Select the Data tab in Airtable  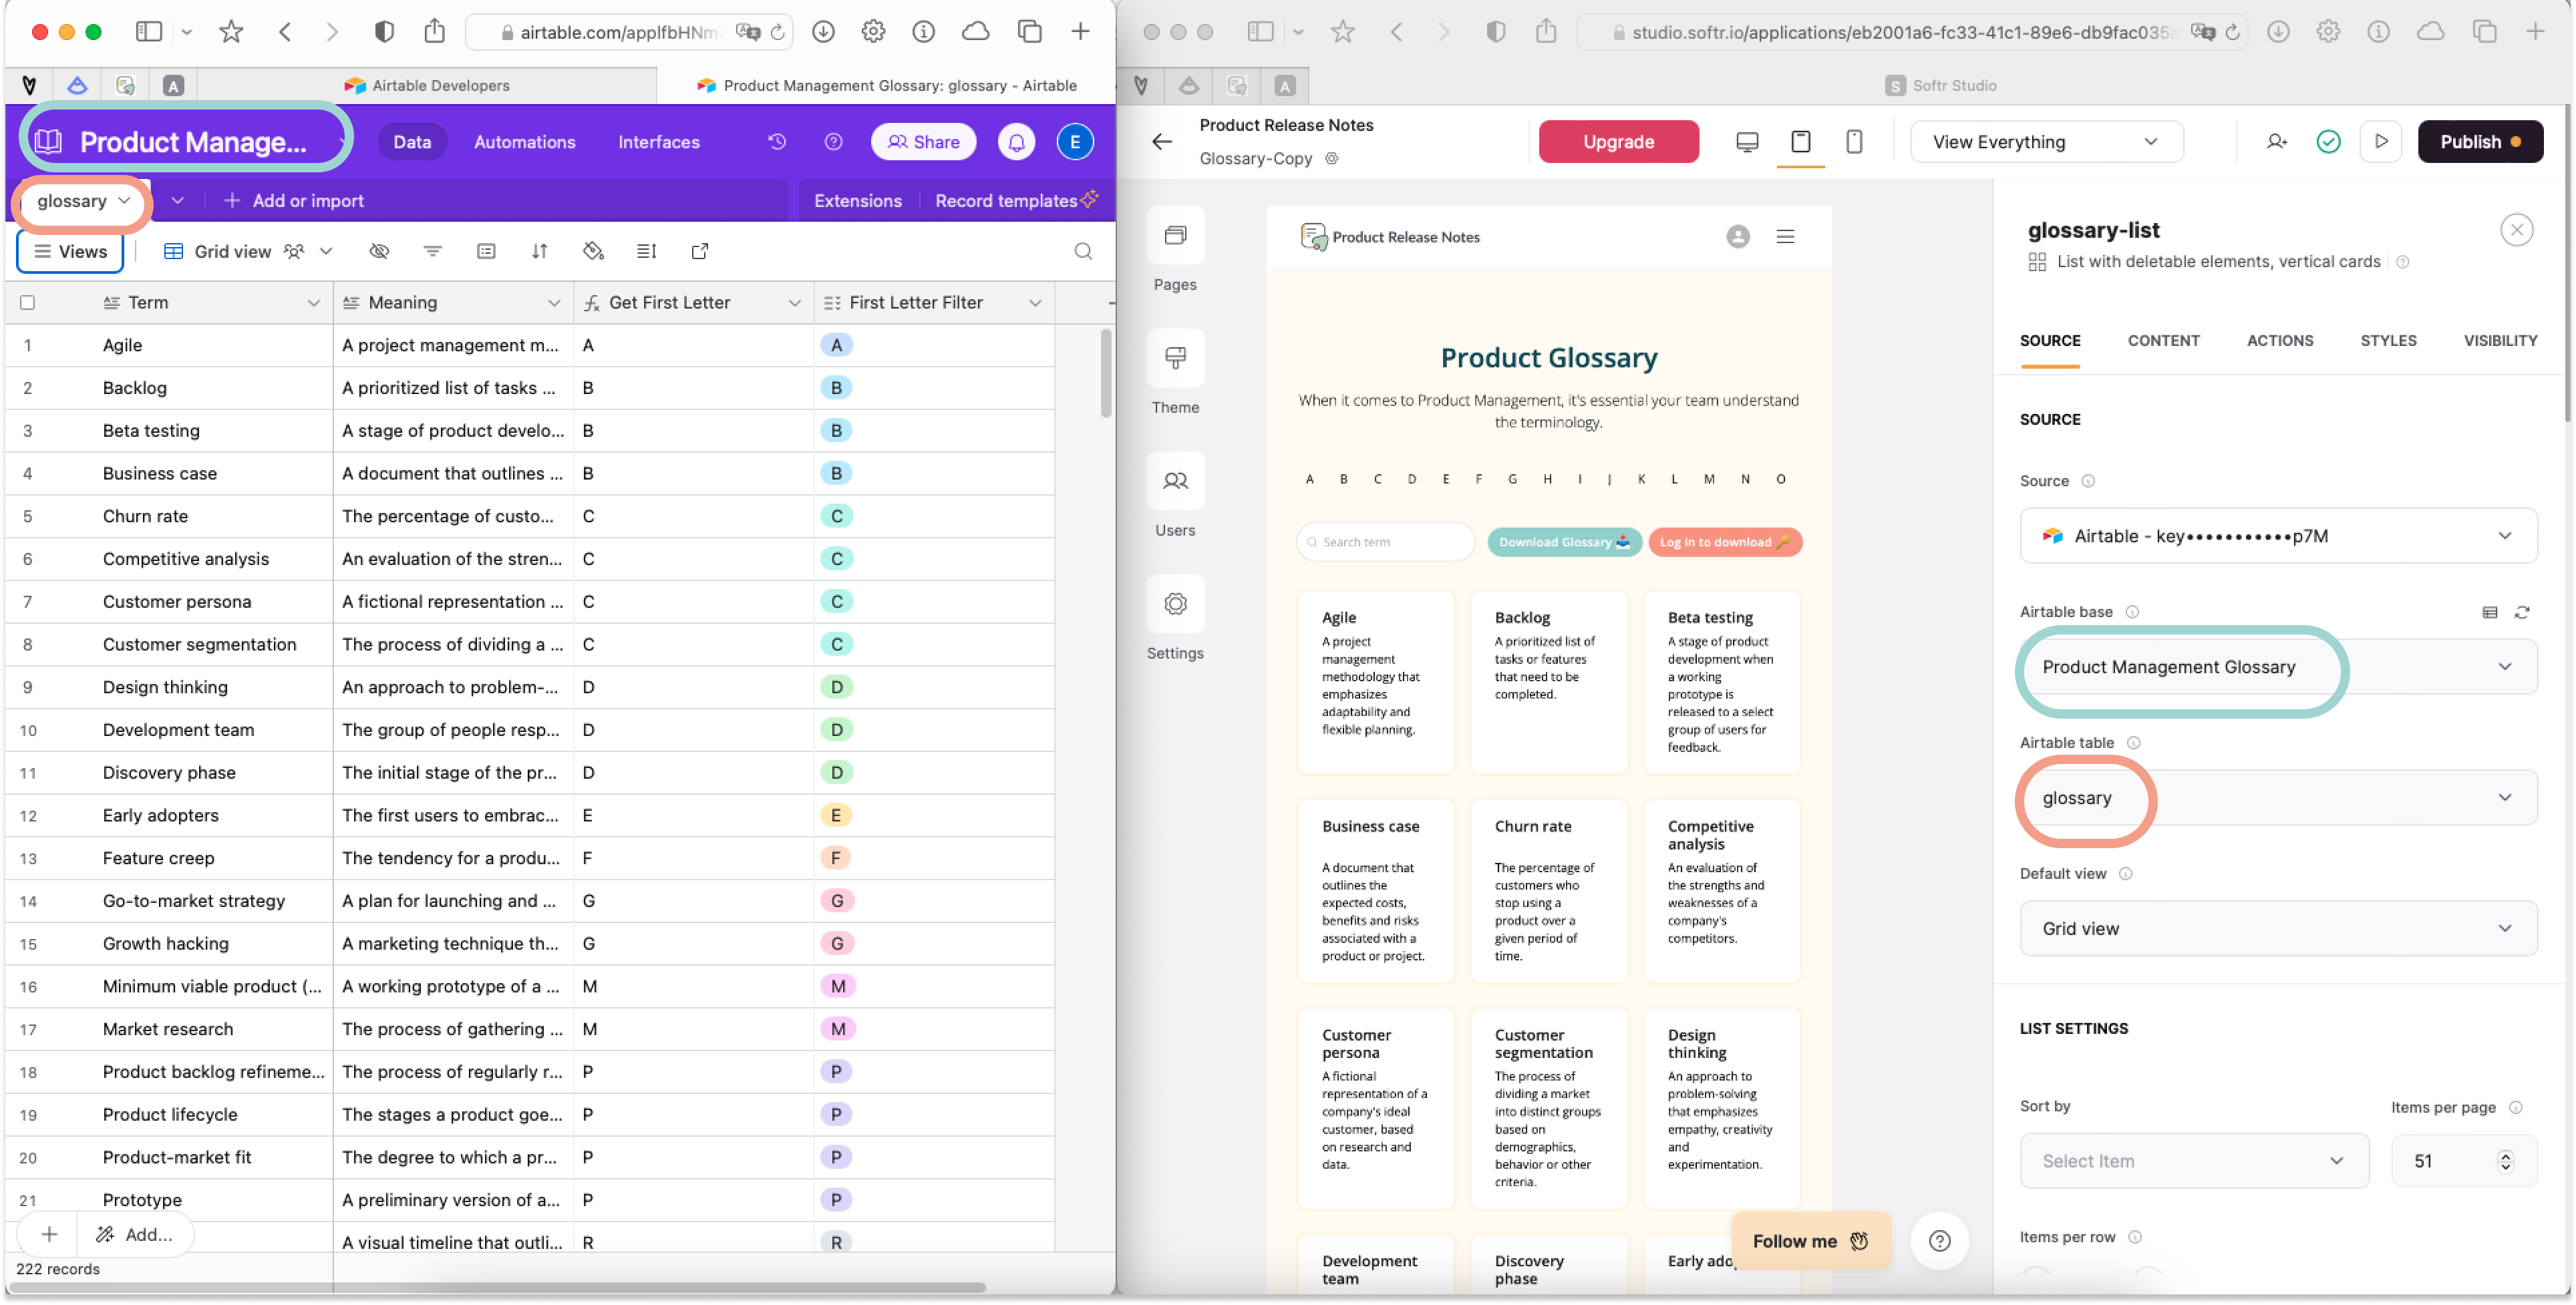coord(412,142)
